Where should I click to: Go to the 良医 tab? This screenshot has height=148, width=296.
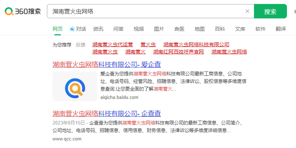click(179, 29)
